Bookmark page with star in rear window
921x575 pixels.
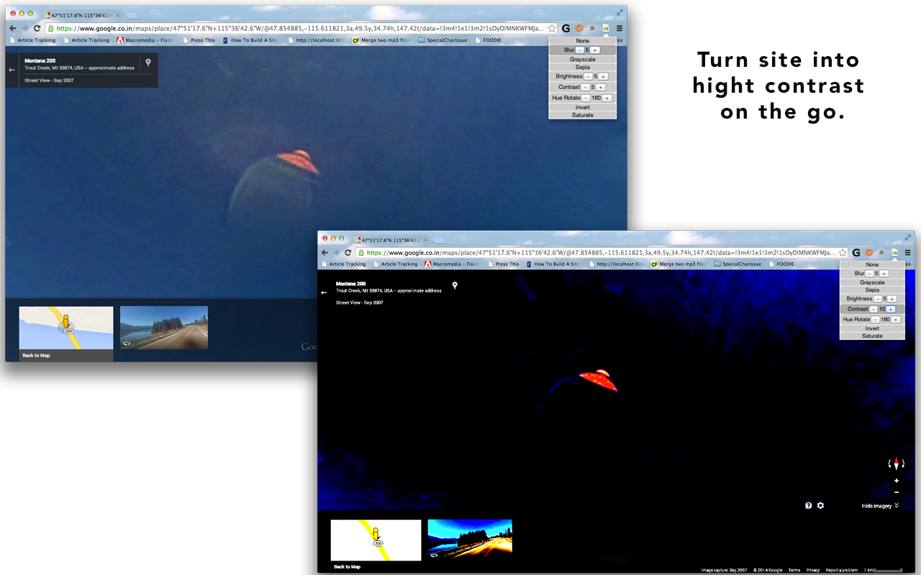coord(552,28)
